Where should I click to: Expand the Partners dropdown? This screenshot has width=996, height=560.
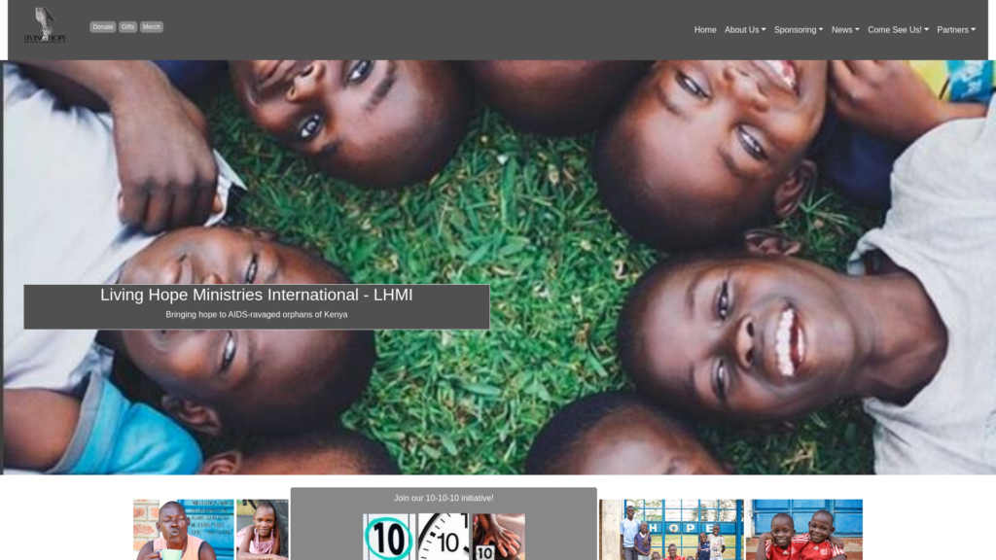click(x=956, y=30)
